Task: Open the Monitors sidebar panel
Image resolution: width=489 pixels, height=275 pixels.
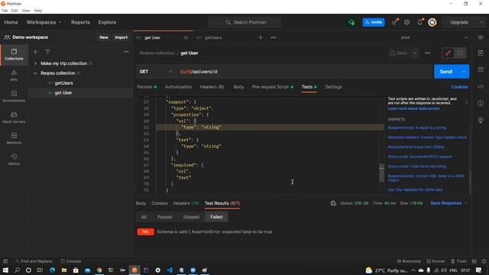Action: (14, 138)
